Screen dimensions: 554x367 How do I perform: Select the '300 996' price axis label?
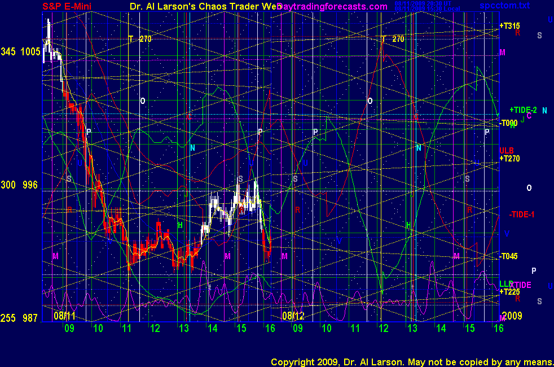(x=19, y=185)
